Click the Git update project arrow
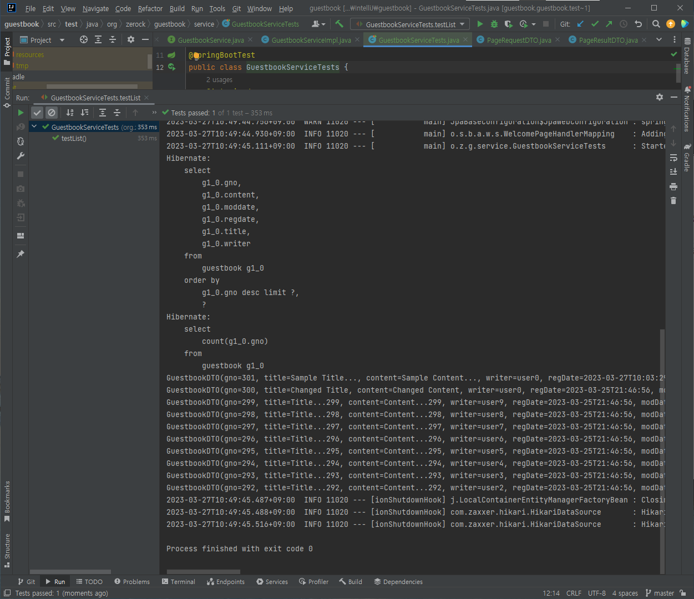The width and height of the screenshot is (694, 599). [x=580, y=24]
